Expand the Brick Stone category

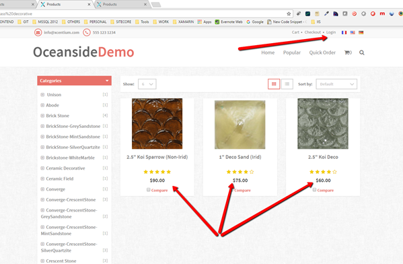tap(42, 116)
